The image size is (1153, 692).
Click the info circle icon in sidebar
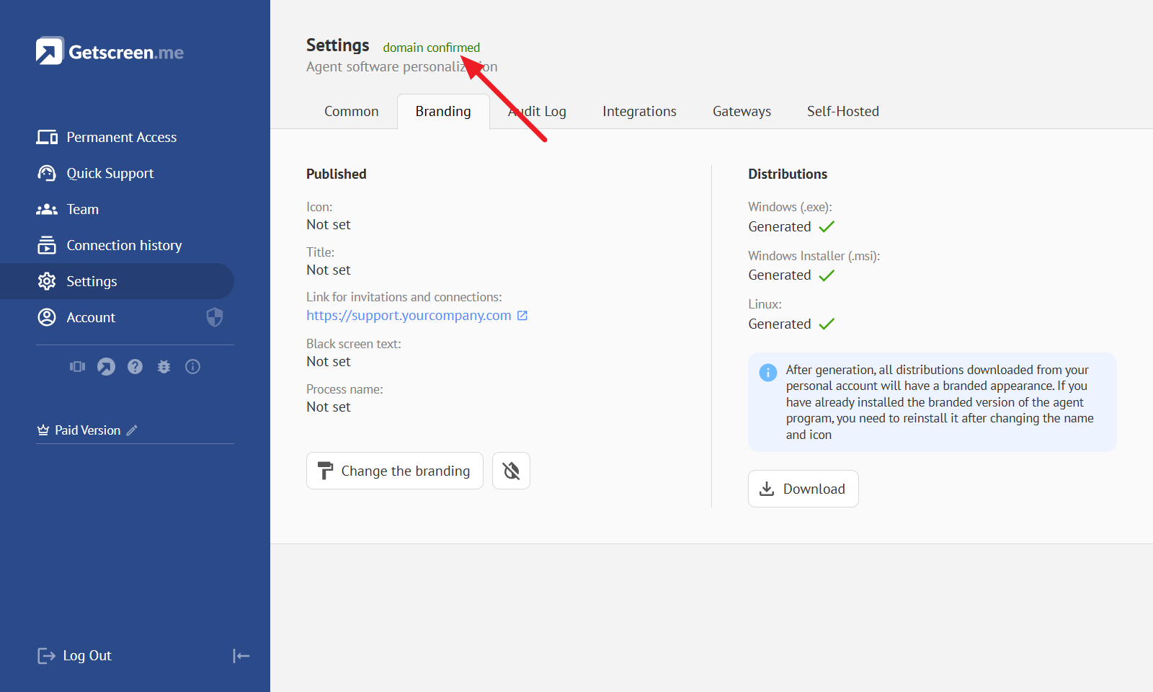192,367
